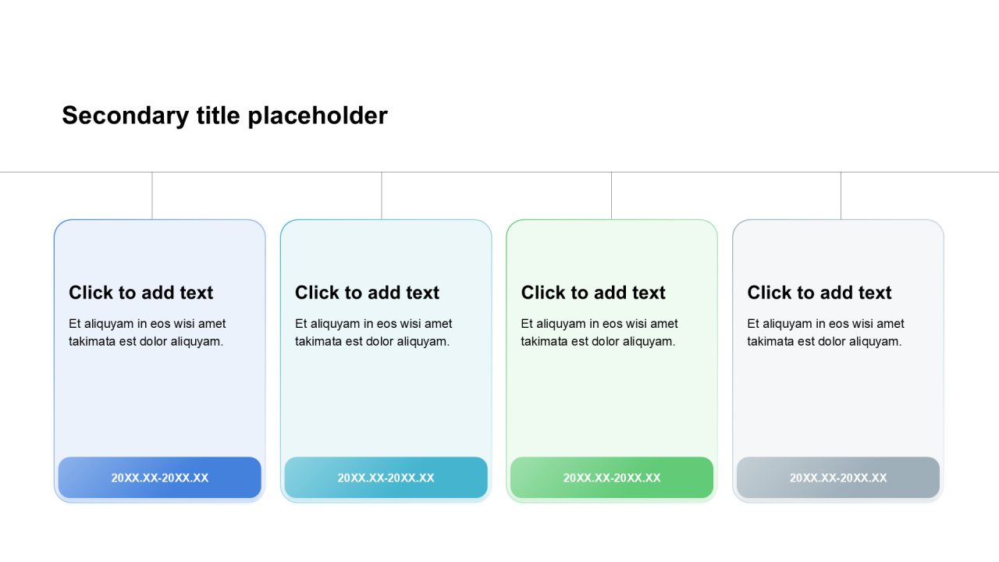Select the heading in the gray card
999x562 pixels.
pos(819,293)
